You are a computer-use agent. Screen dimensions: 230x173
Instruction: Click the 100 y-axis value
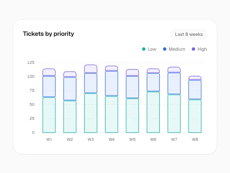[x=31, y=77]
